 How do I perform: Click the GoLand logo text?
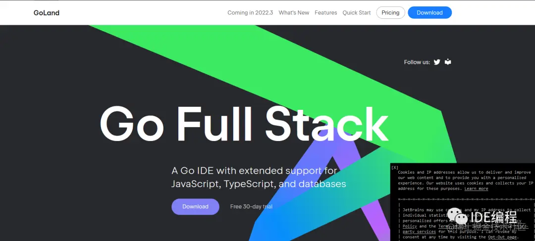47,13
